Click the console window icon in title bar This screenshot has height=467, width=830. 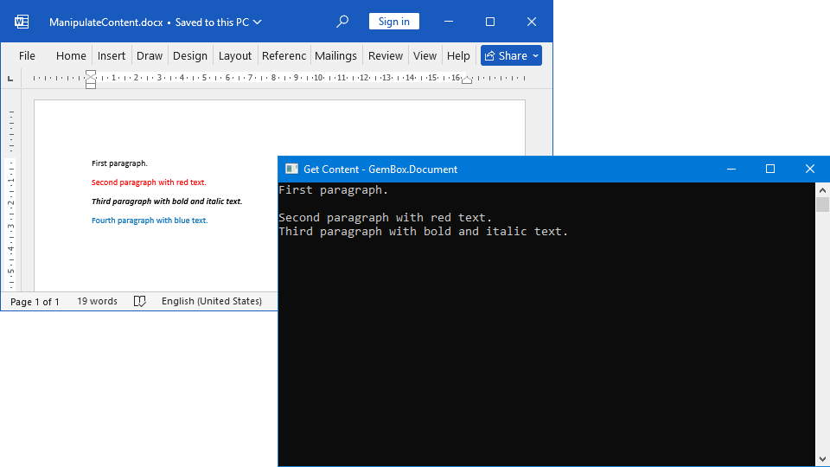coord(292,170)
